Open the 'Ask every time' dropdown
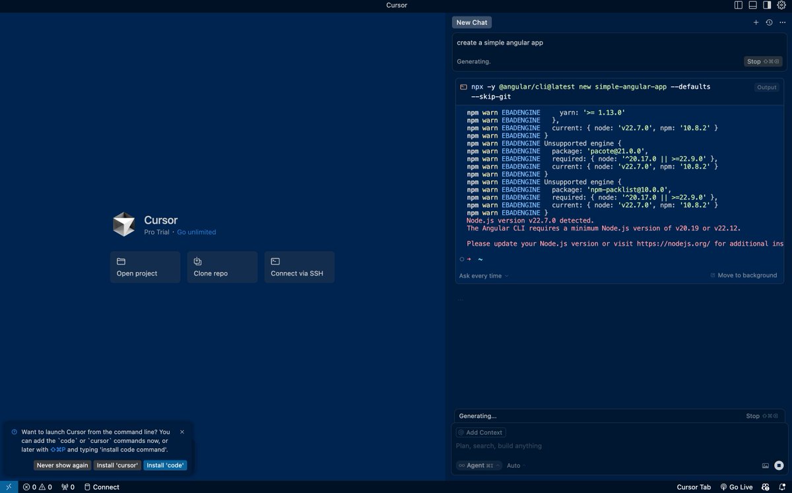The image size is (792, 493). 484,275
